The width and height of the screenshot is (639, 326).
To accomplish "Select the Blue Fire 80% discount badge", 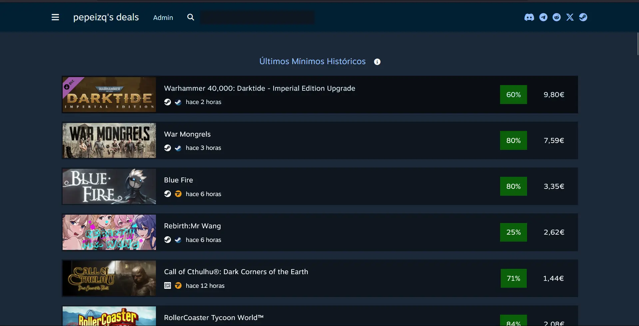I will (513, 186).
